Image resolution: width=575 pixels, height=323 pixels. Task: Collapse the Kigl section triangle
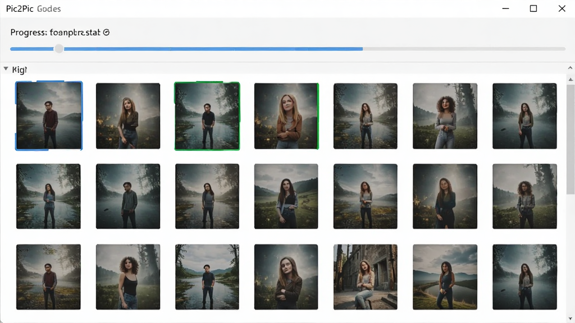coord(6,69)
